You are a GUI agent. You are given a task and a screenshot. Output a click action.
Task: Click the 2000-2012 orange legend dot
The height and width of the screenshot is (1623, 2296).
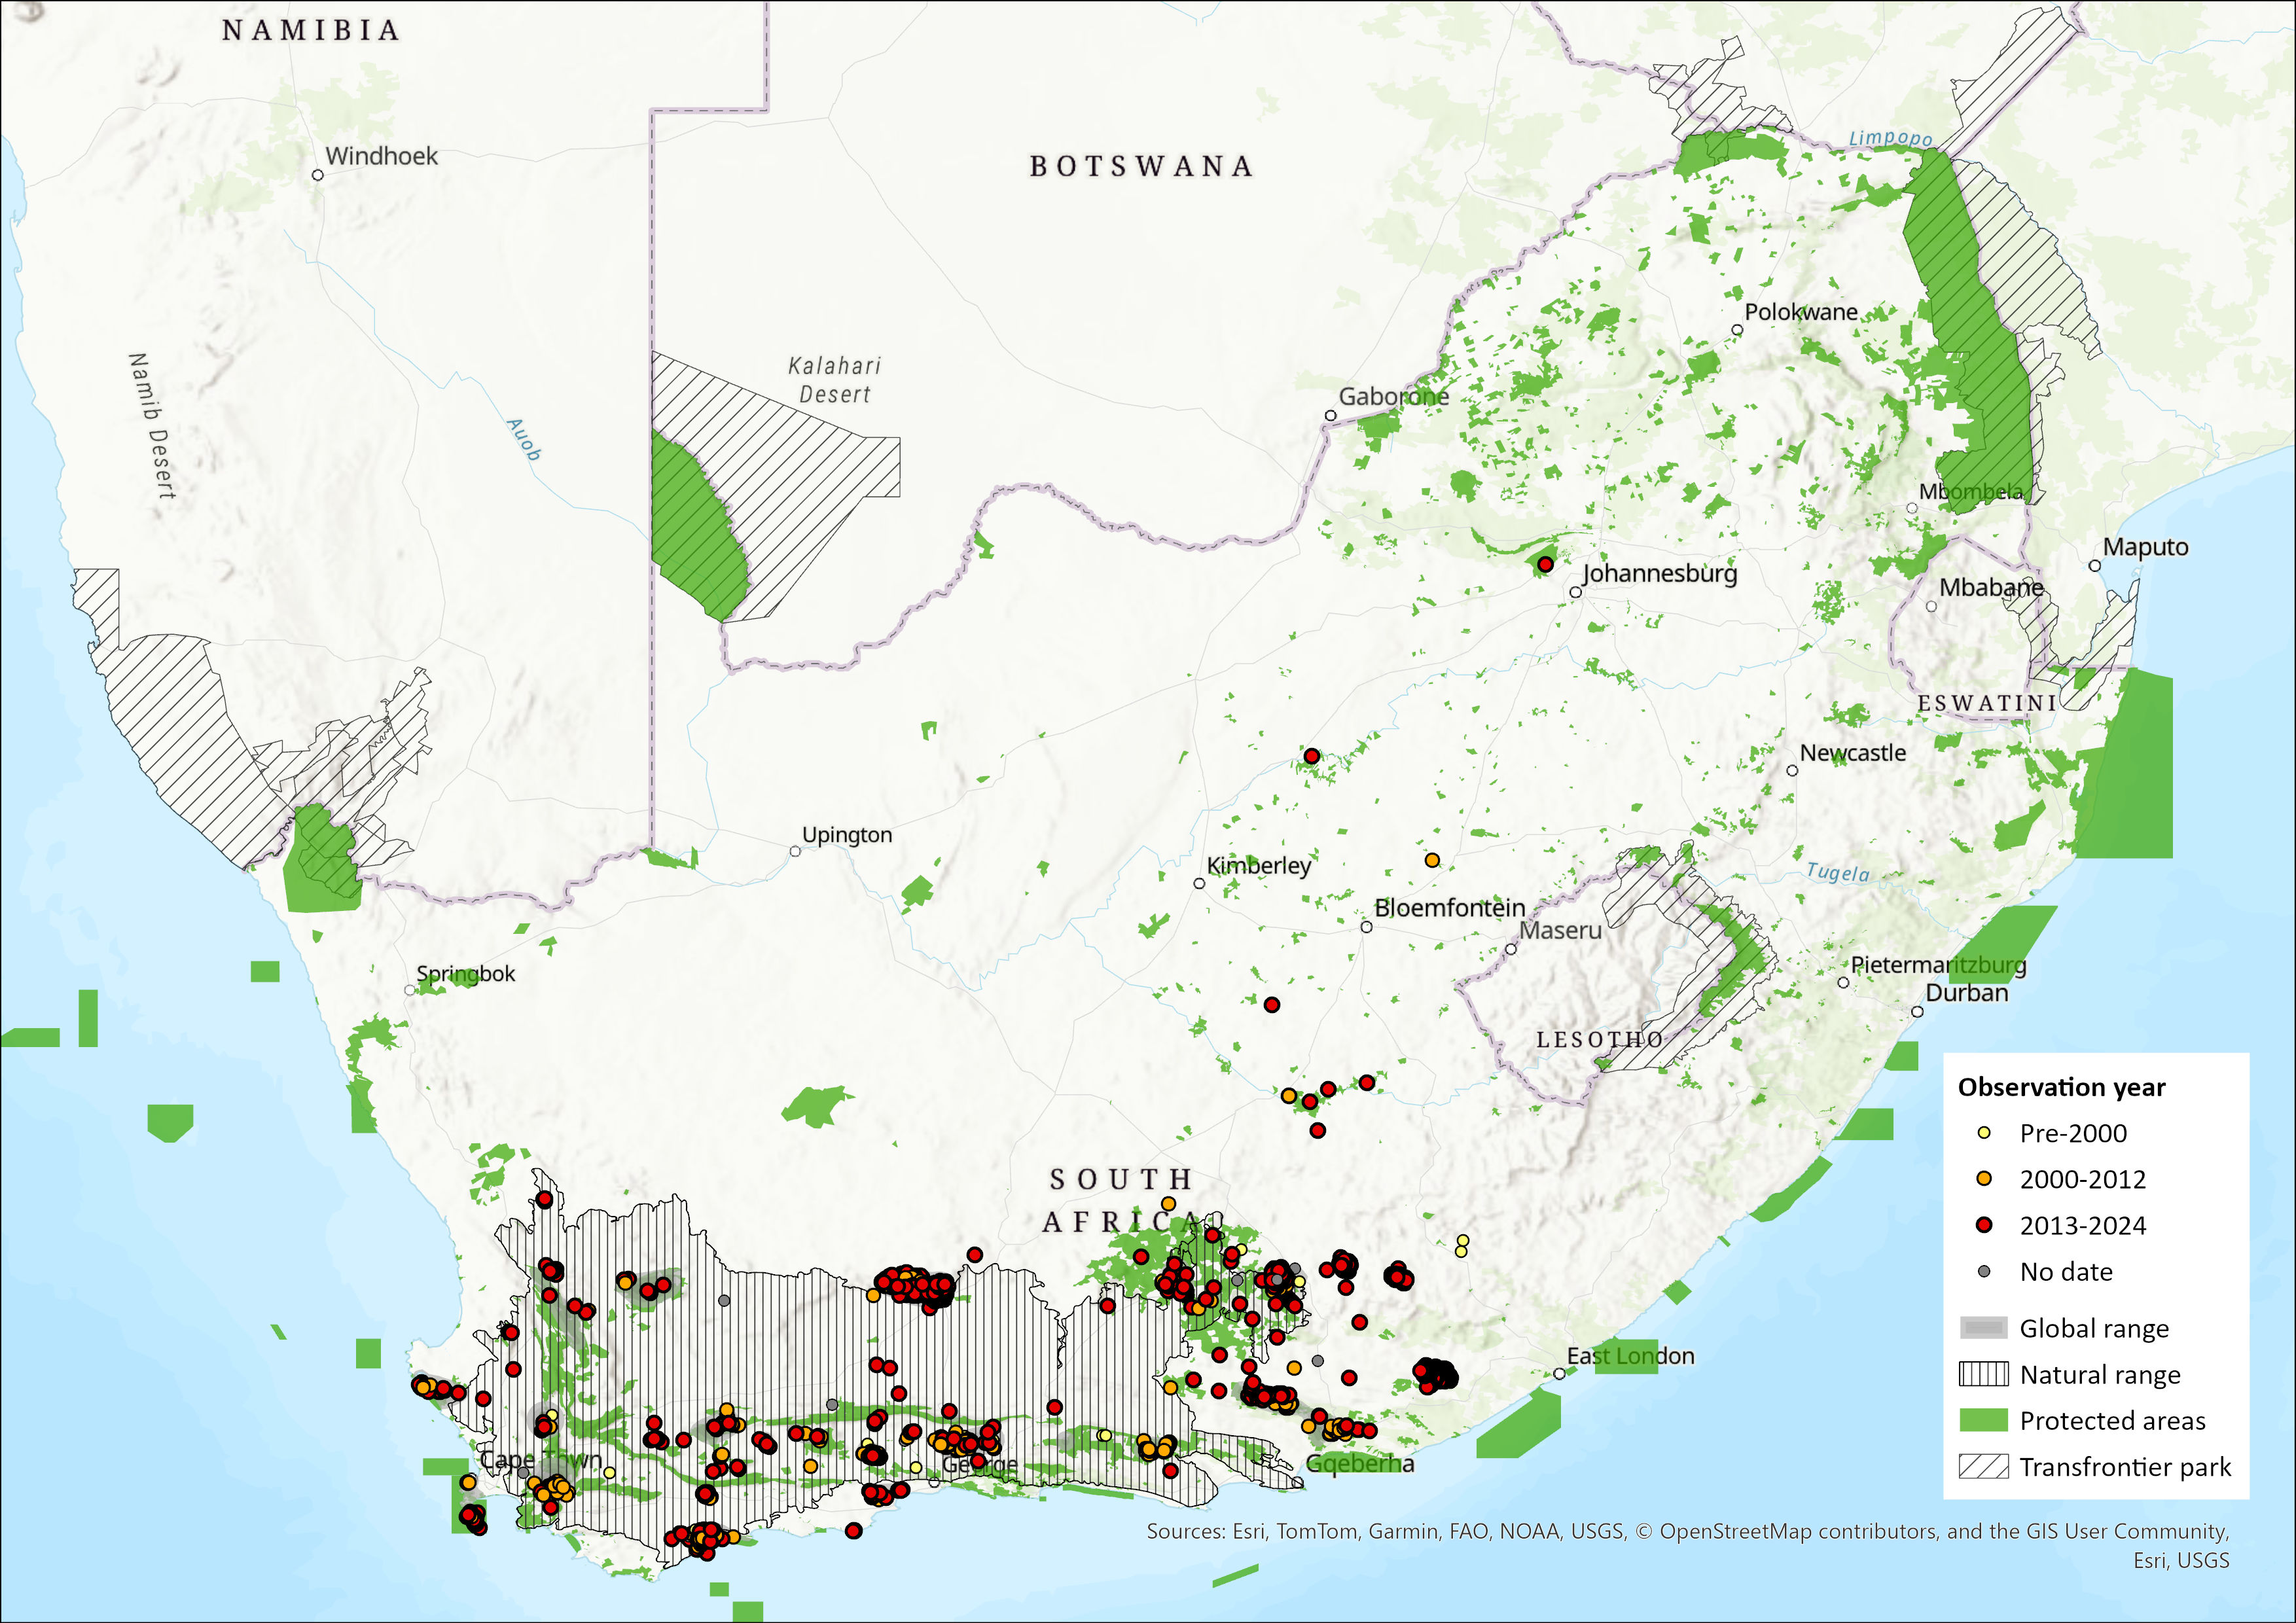(x=1985, y=1179)
